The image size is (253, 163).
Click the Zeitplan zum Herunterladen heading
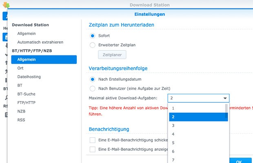tap(121, 25)
